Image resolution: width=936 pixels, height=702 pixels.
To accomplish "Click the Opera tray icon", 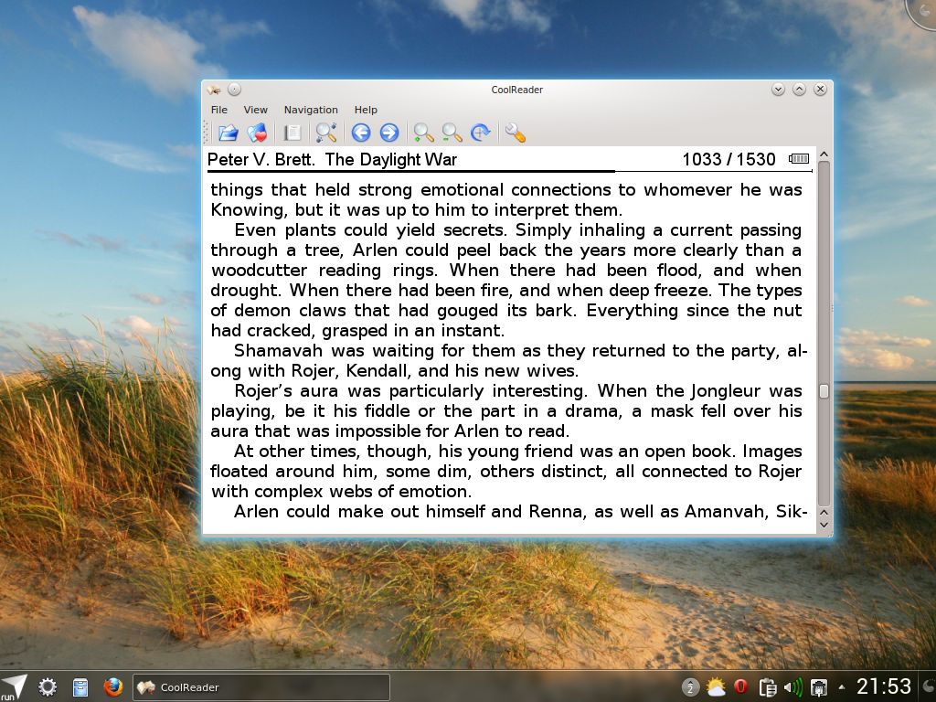I will 740,687.
